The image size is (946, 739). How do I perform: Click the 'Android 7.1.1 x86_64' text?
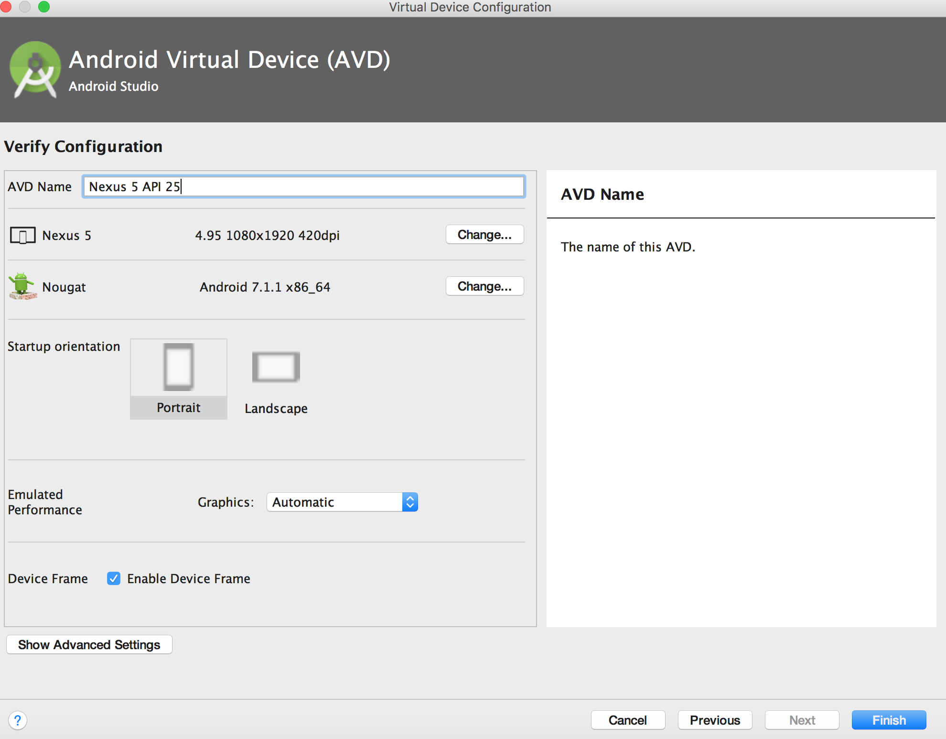click(x=265, y=287)
